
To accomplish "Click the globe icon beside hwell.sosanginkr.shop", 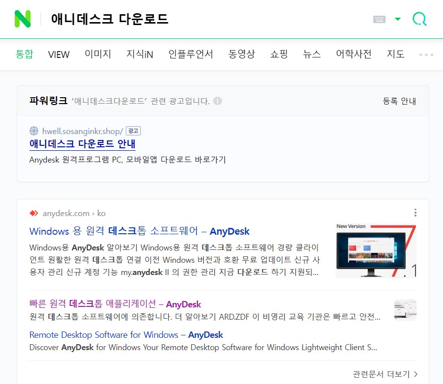I will pyautogui.click(x=34, y=131).
